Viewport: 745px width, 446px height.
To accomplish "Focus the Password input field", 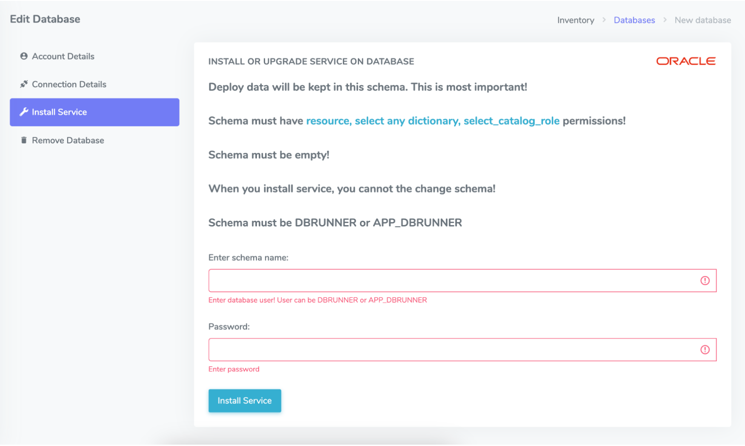I will 451,350.
